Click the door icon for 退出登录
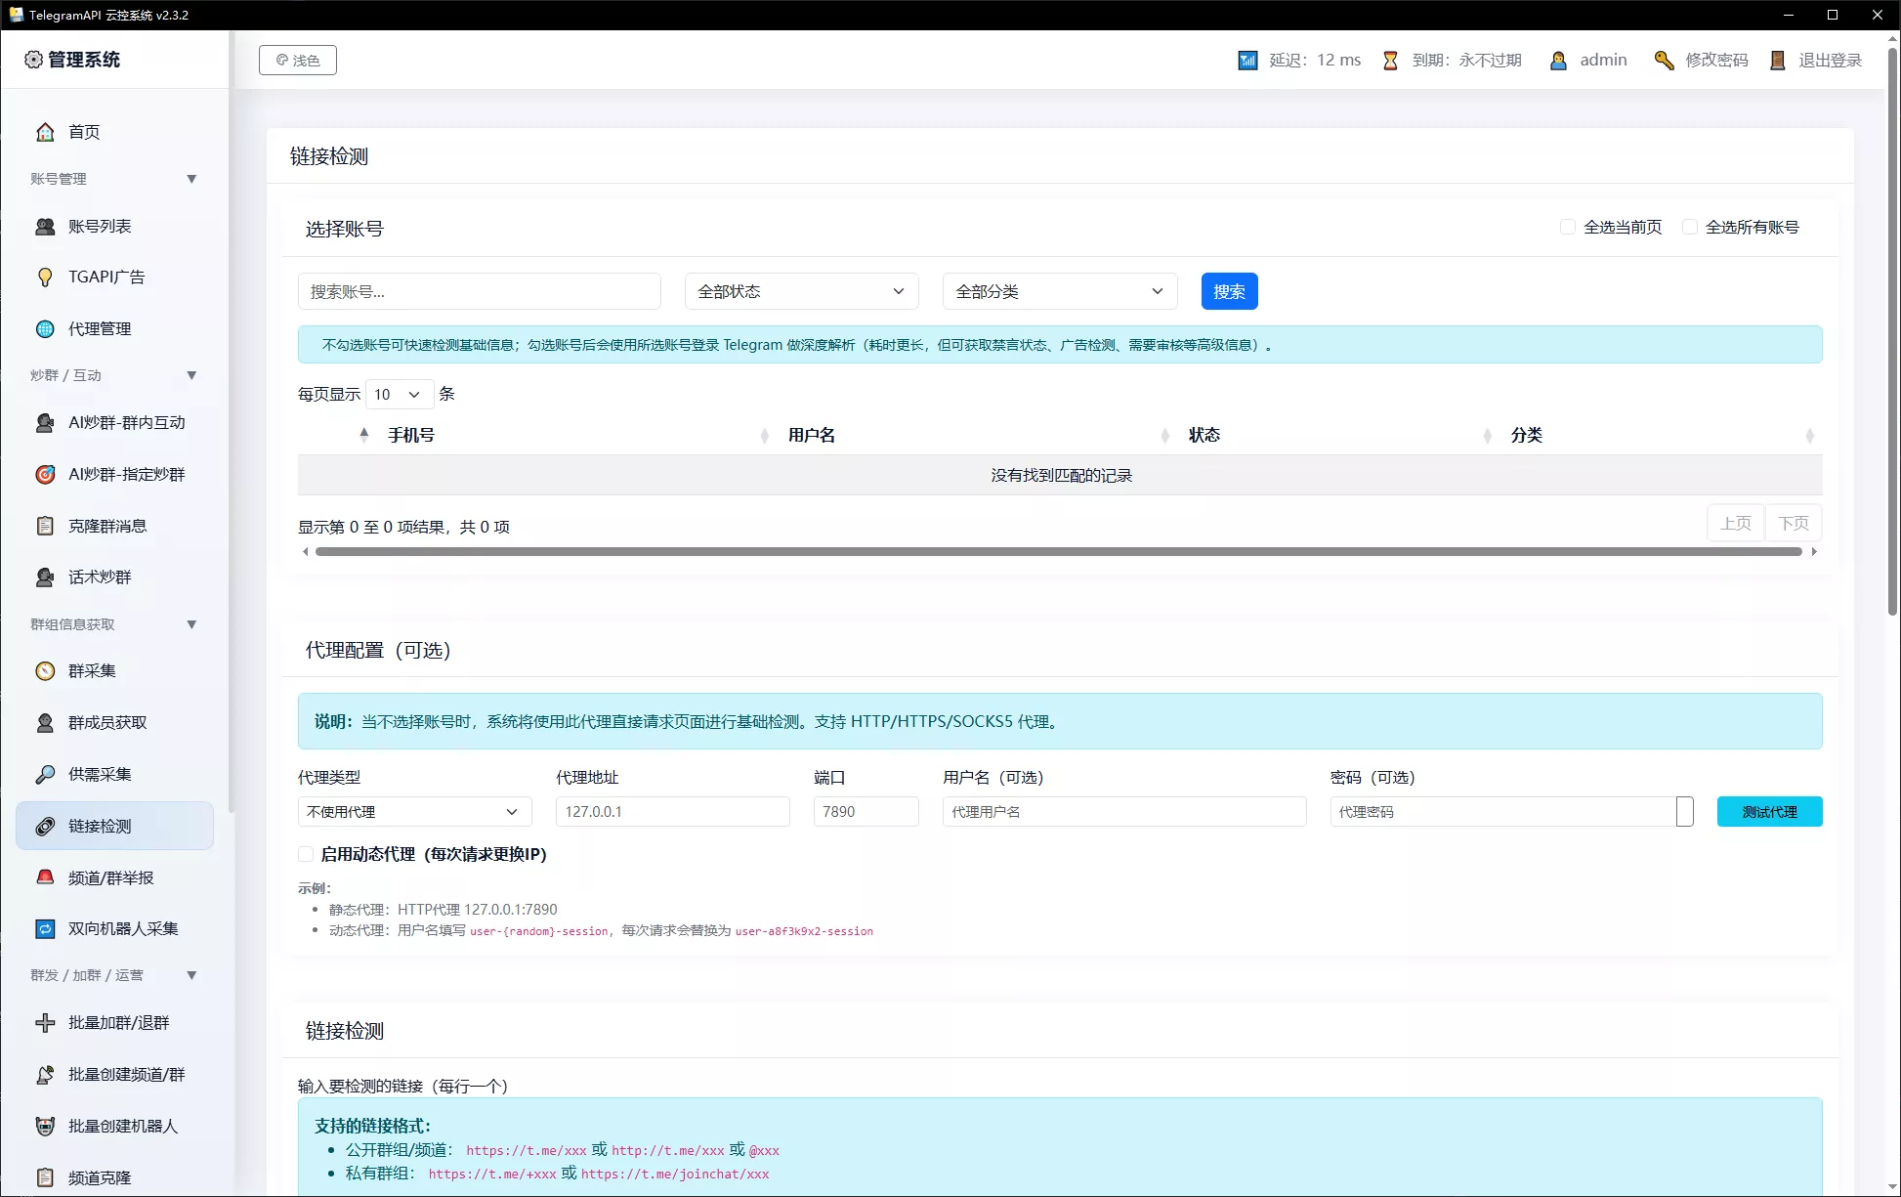 pyautogui.click(x=1778, y=61)
